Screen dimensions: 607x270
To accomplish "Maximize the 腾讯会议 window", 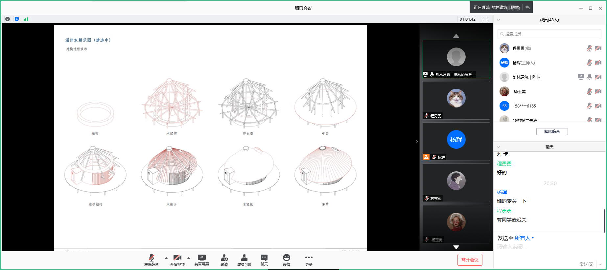I will point(591,8).
